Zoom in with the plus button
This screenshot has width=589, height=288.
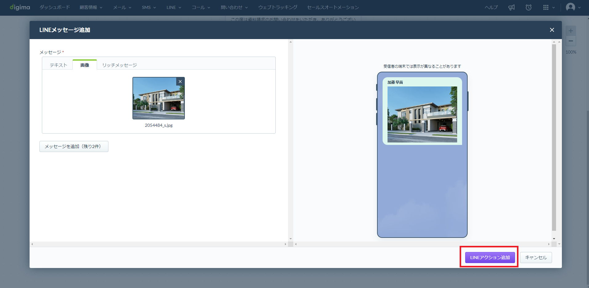[571, 31]
